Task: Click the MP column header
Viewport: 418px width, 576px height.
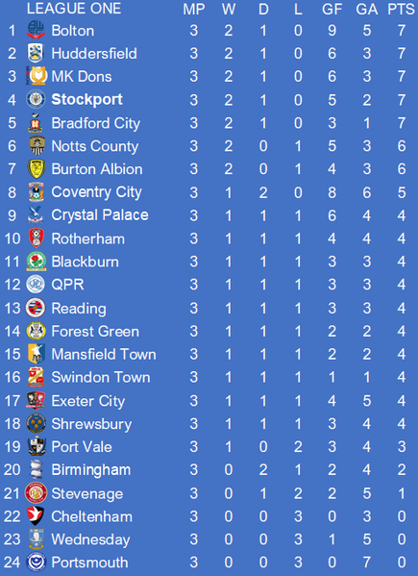Action: (194, 10)
